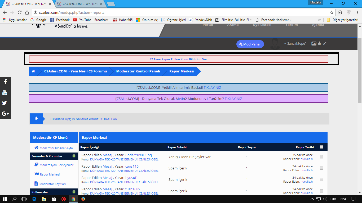Collapse the Kullanıcılar menu section

74,192
